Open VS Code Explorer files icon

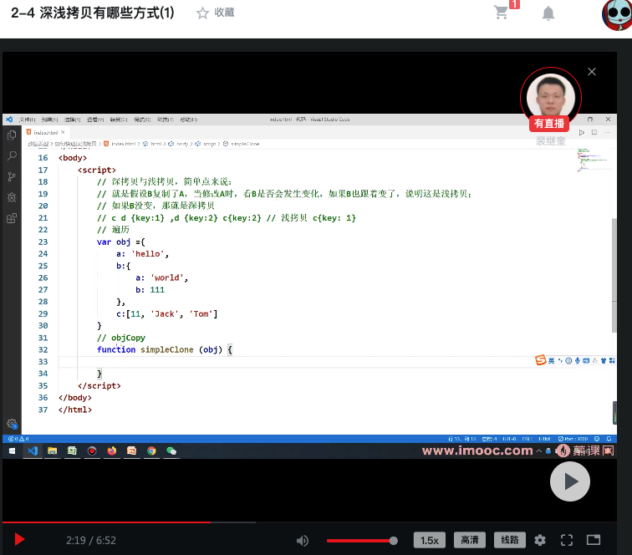[12, 135]
